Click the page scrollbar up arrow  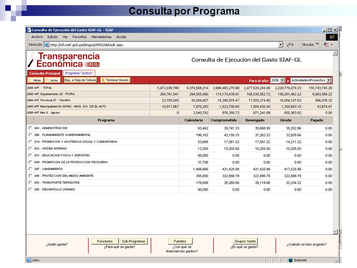coord(335,53)
